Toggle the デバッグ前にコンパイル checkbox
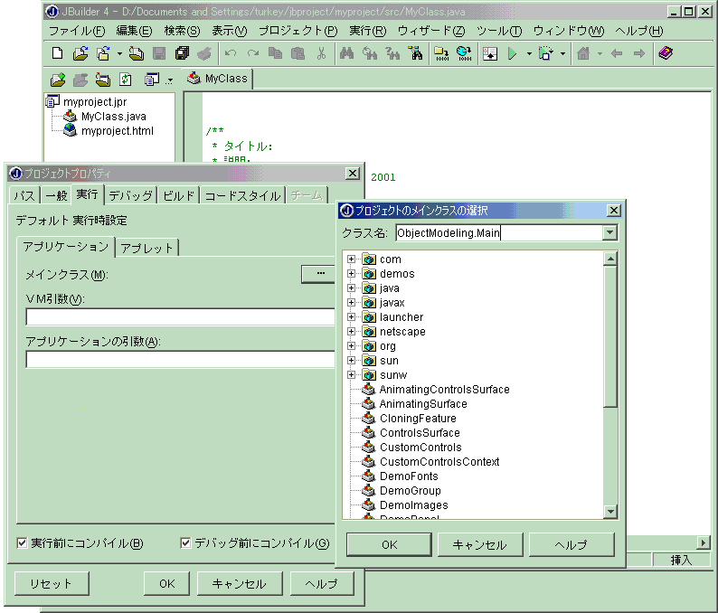This screenshot has height=613, width=718. [x=186, y=543]
